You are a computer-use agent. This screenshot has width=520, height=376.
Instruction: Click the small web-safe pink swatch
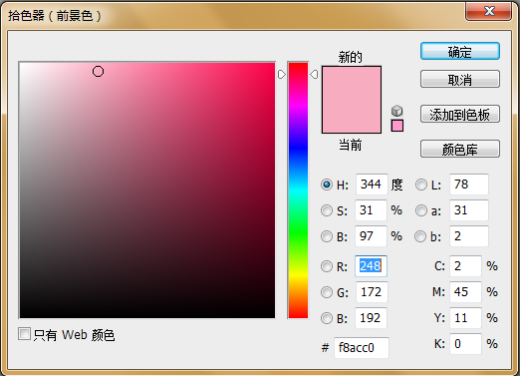tap(397, 126)
